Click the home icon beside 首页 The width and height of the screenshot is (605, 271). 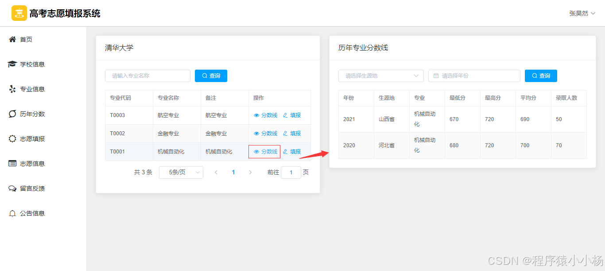tap(12, 39)
